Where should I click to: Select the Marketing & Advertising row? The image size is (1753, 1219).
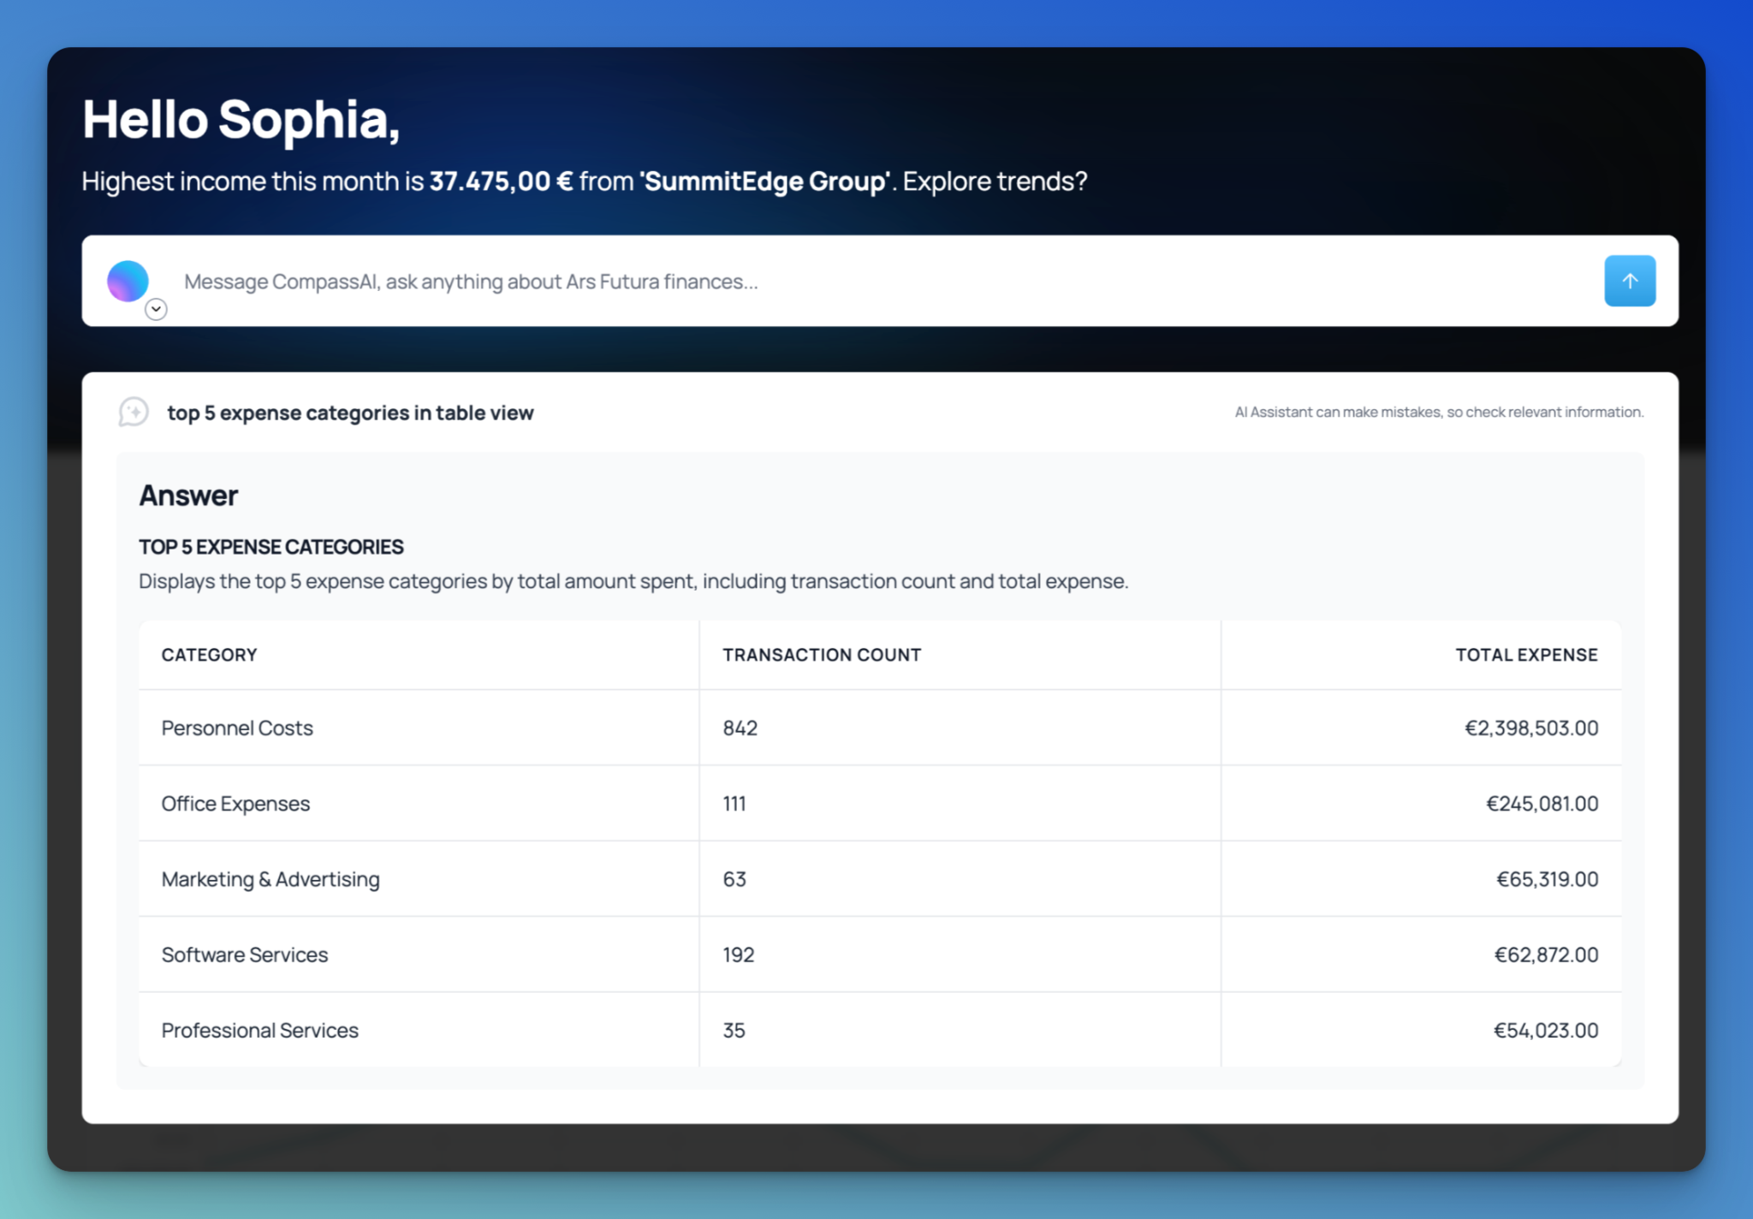[880, 879]
